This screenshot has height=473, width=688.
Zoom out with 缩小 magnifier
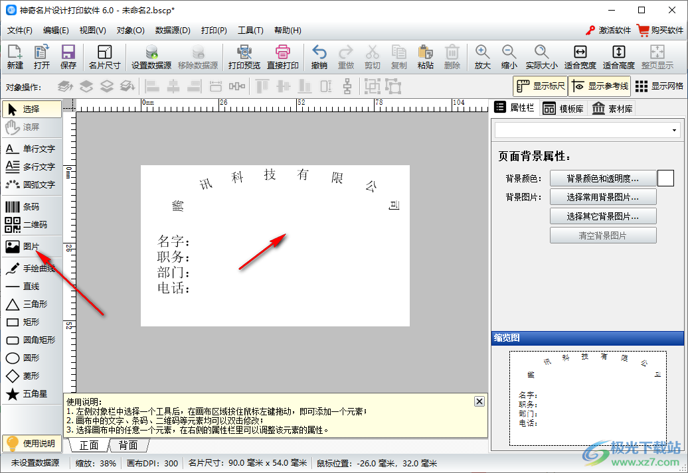coord(509,57)
